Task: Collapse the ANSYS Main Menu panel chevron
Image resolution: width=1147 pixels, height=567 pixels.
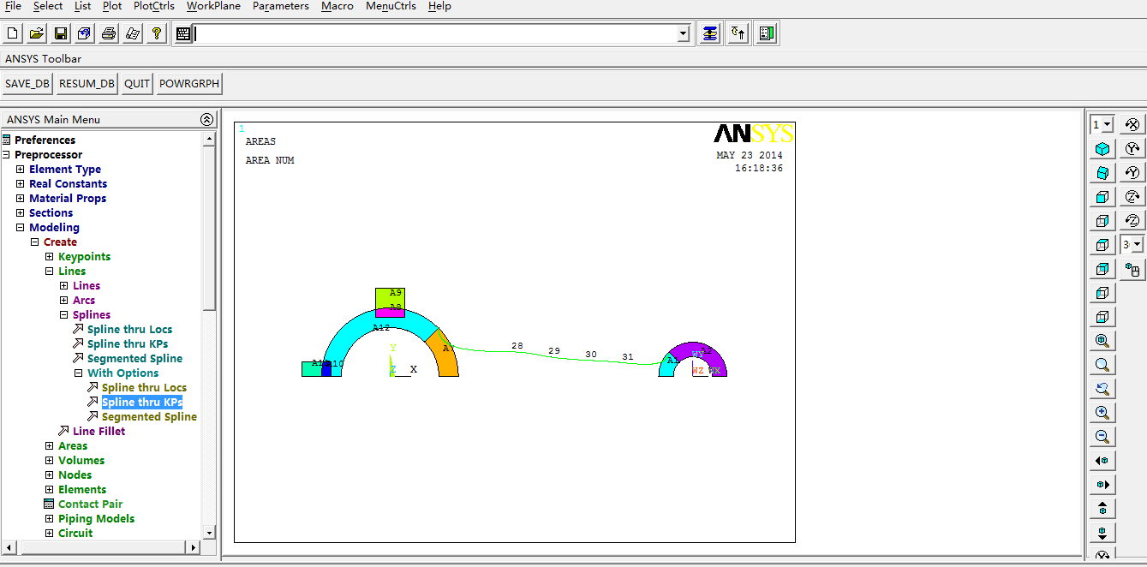Action: 206,119
